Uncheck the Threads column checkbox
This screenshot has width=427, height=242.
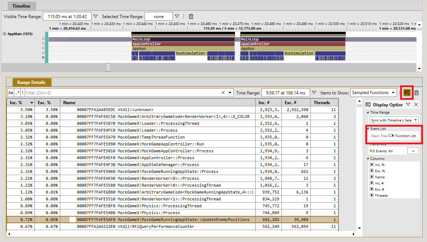tap(371, 195)
